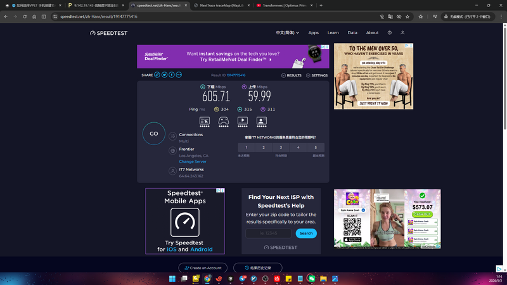Open the account profile icon in header
The width and height of the screenshot is (507, 285).
402,33
